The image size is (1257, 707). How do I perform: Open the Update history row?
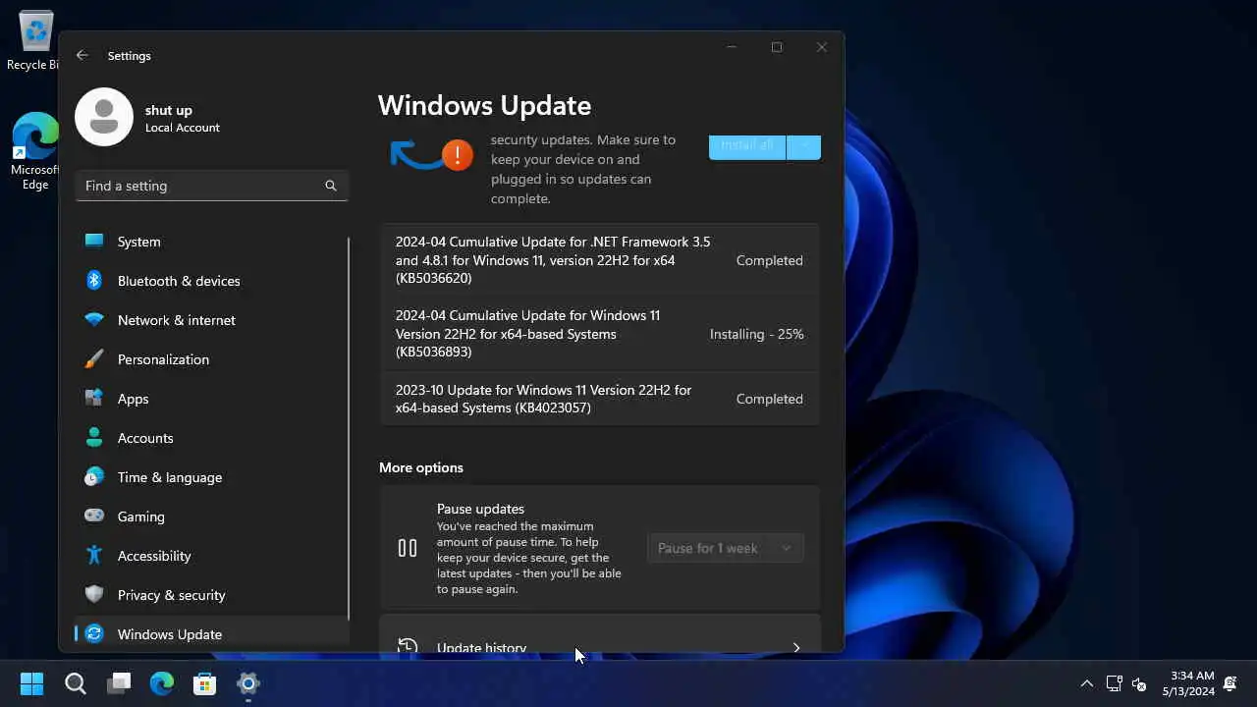[x=600, y=635]
